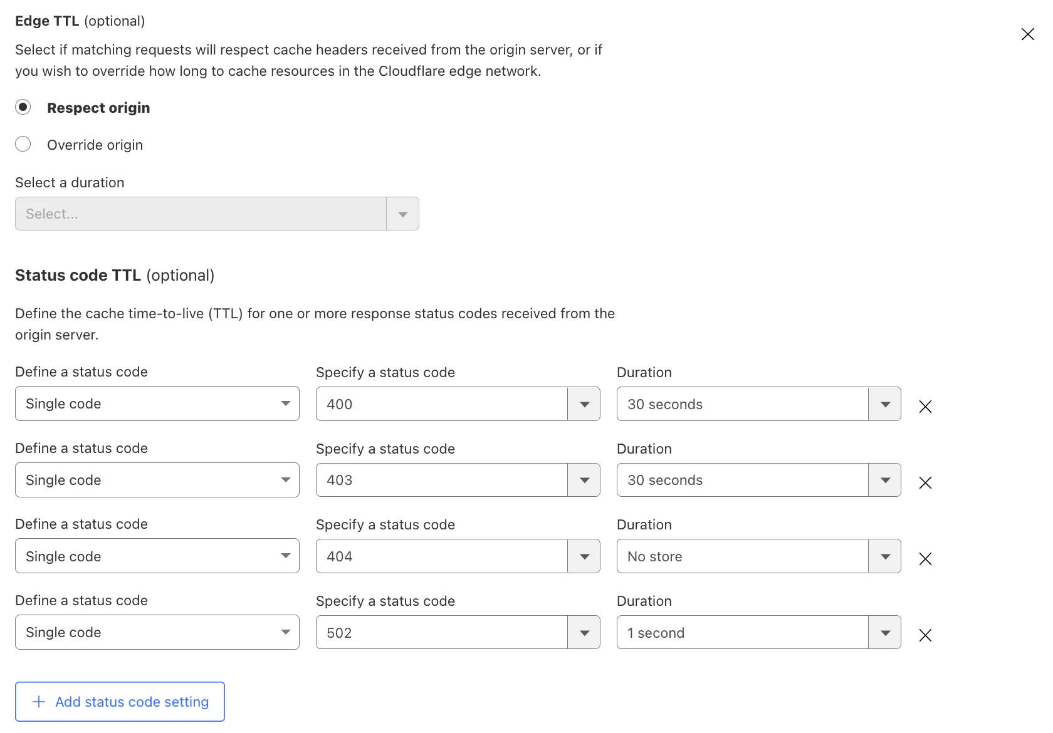Select the Respect origin radio button
Screen dimensions: 1053x733
pos(23,107)
